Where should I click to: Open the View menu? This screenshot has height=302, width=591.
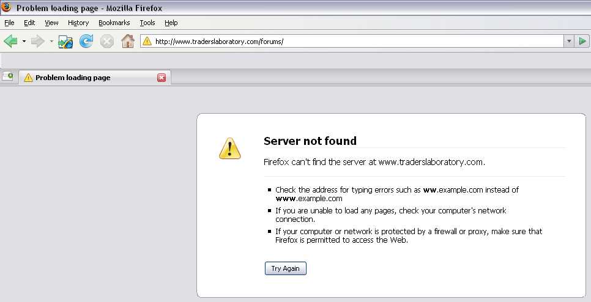point(51,23)
